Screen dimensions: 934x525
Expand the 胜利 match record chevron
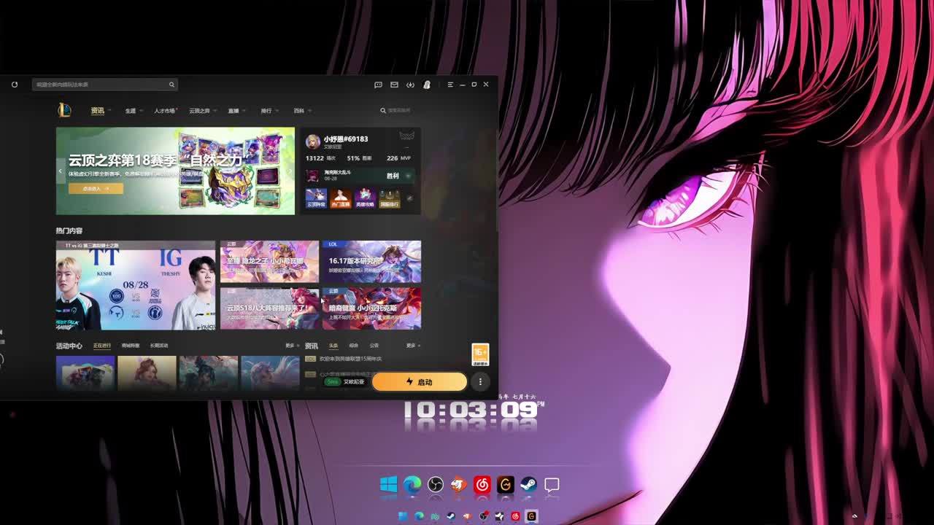408,176
